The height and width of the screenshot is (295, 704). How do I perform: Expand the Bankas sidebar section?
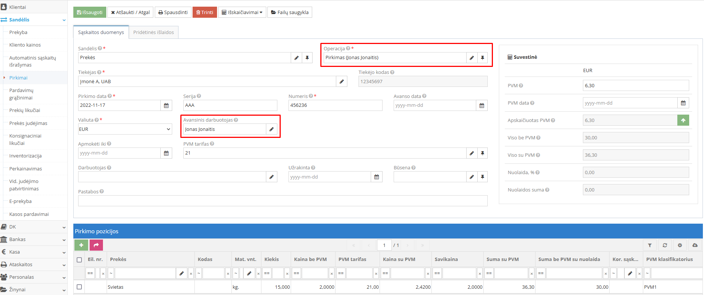[33, 239]
